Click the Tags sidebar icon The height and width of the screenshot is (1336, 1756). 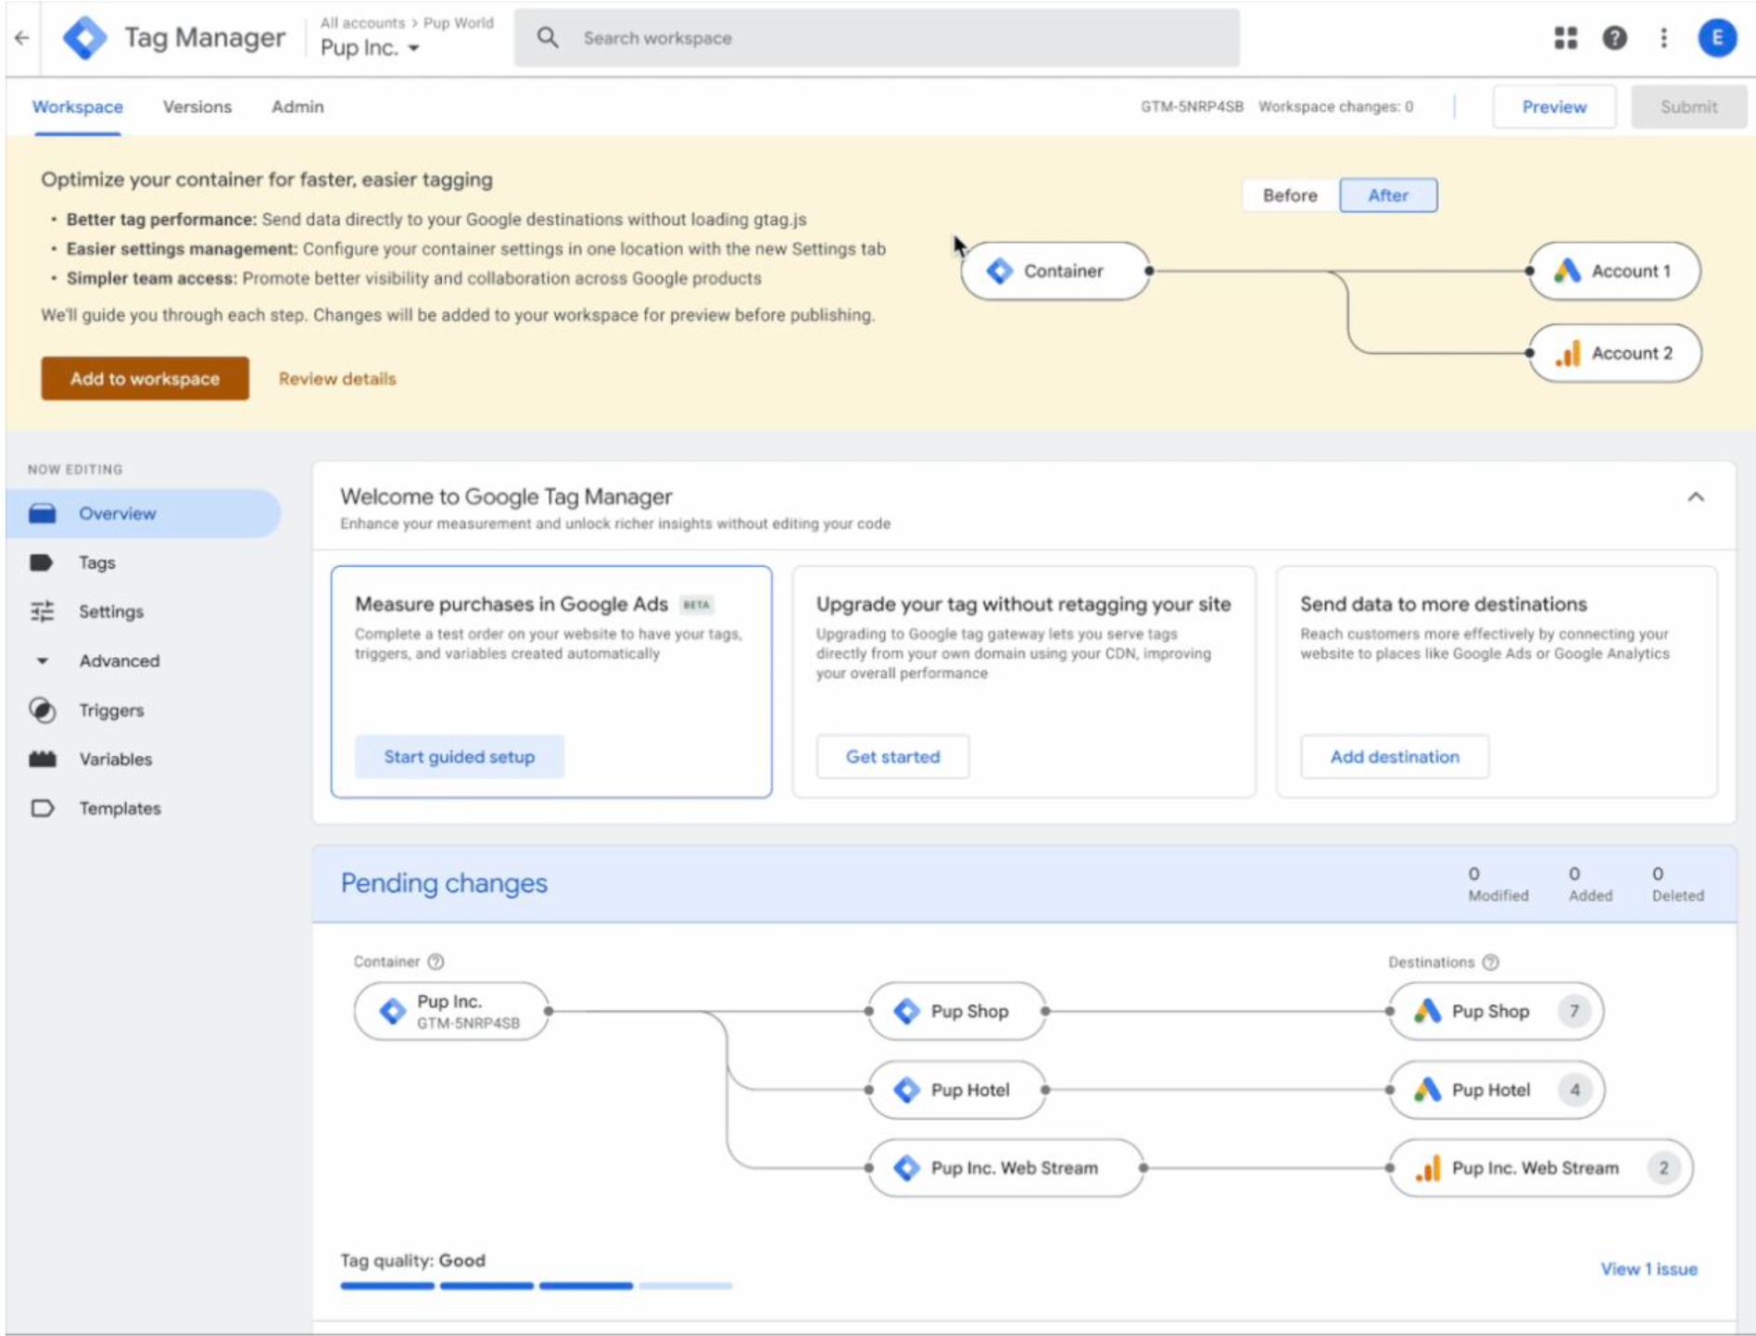click(x=42, y=562)
